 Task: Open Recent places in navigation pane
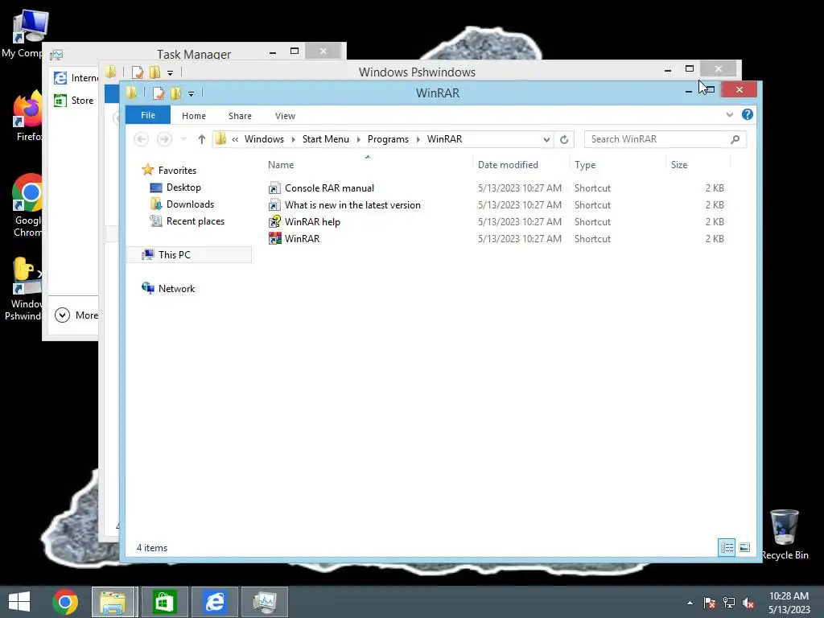coord(187,221)
